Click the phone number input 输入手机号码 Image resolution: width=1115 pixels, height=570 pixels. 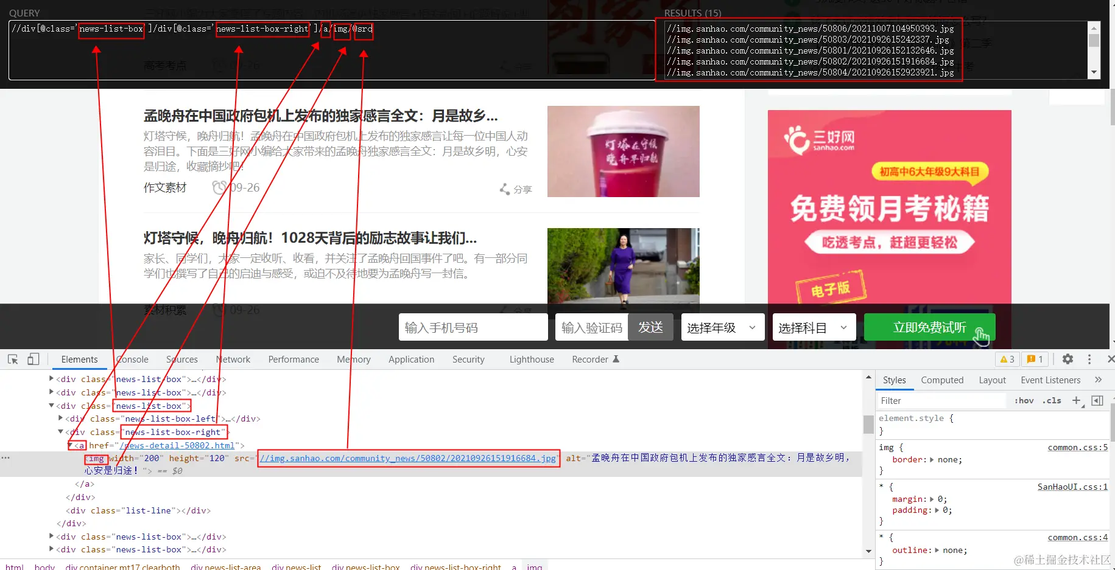(473, 327)
